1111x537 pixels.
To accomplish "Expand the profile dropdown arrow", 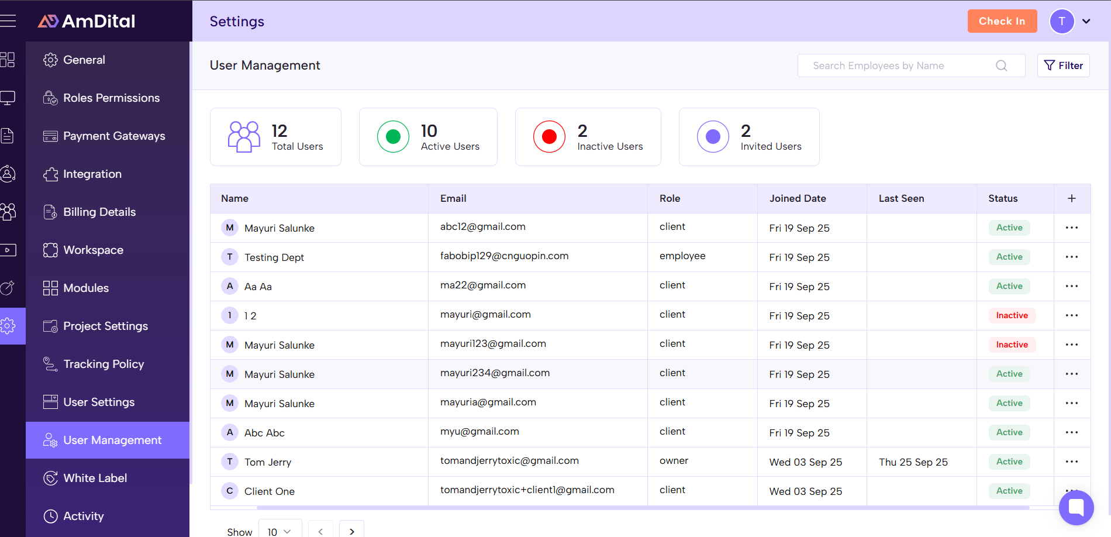I will click(x=1086, y=21).
